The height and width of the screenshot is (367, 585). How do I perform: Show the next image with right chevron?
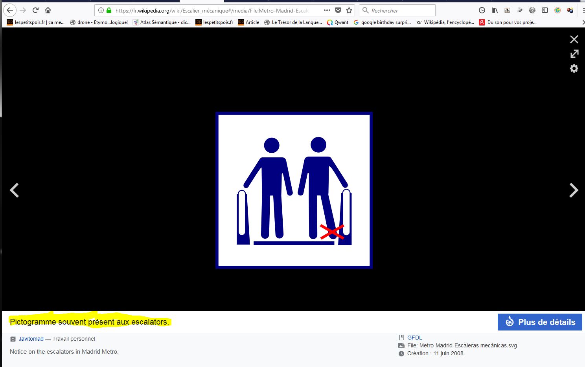[x=574, y=190]
